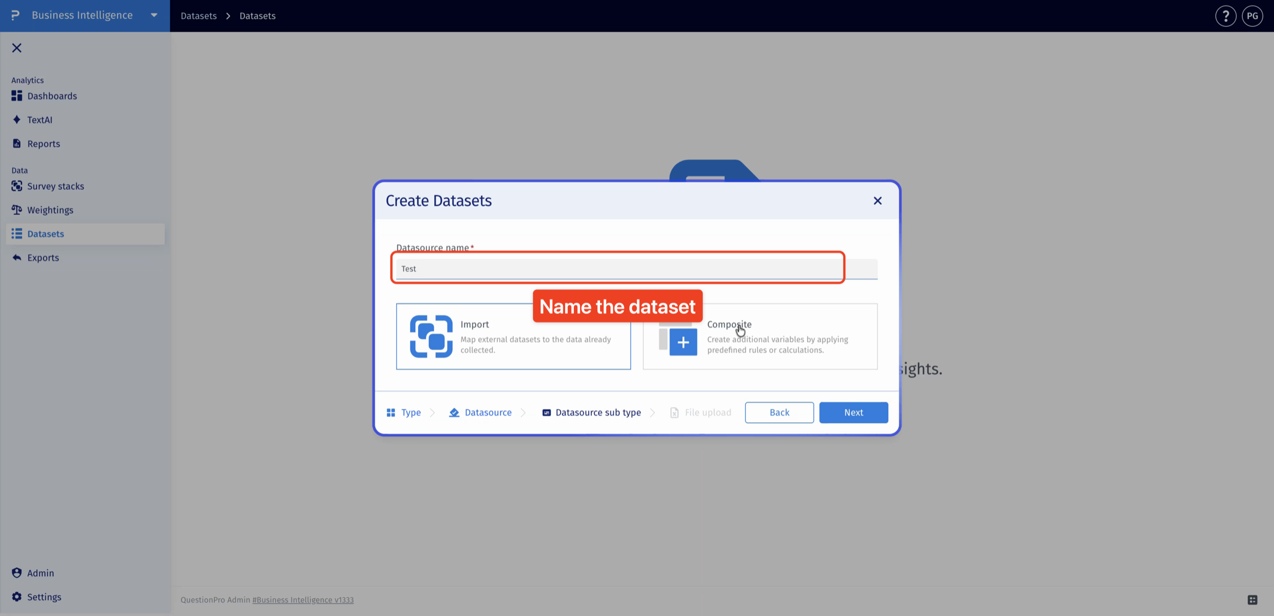Click the first Datasets breadcrumb
The image size is (1274, 616).
point(199,16)
